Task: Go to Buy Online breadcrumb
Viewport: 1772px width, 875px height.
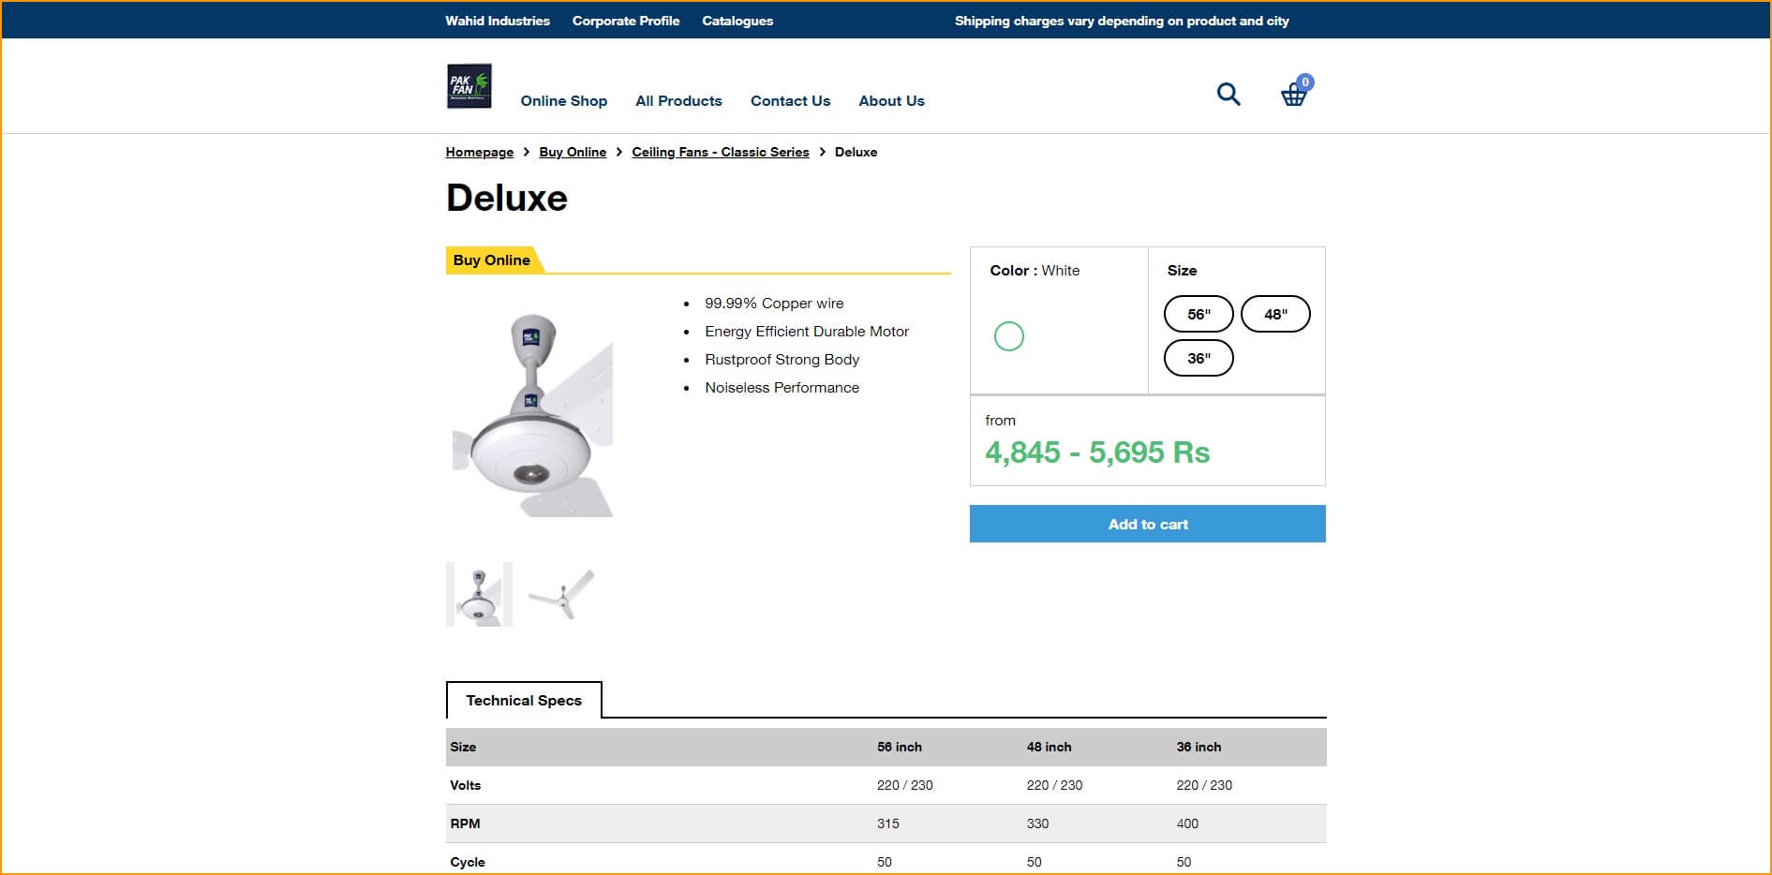Action: pos(573,152)
